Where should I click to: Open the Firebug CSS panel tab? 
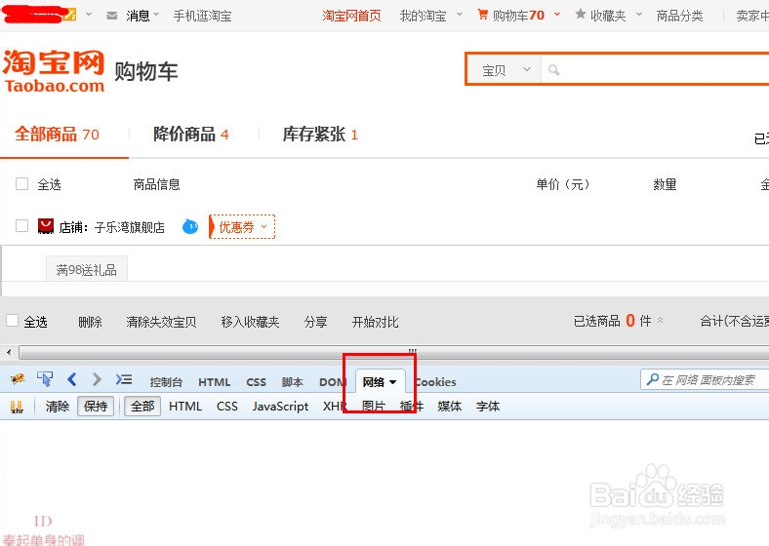coord(256,382)
